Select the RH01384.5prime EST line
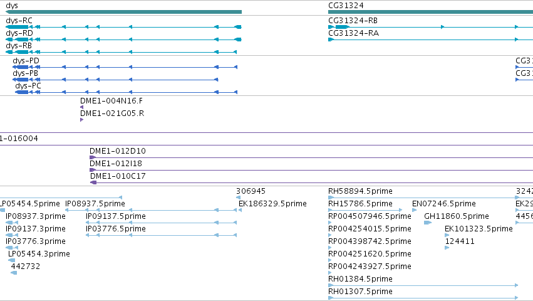Image resolution: width=533 pixels, height=301 pixels. pyautogui.click(x=423, y=285)
